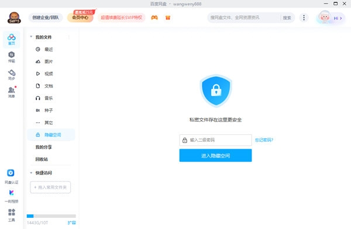Click 创建企业/团队 button
Screen dimensions: 351x229
pyautogui.click(x=46, y=18)
